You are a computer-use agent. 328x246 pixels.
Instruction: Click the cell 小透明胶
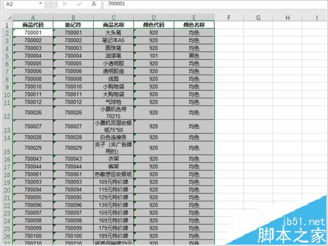[113, 64]
